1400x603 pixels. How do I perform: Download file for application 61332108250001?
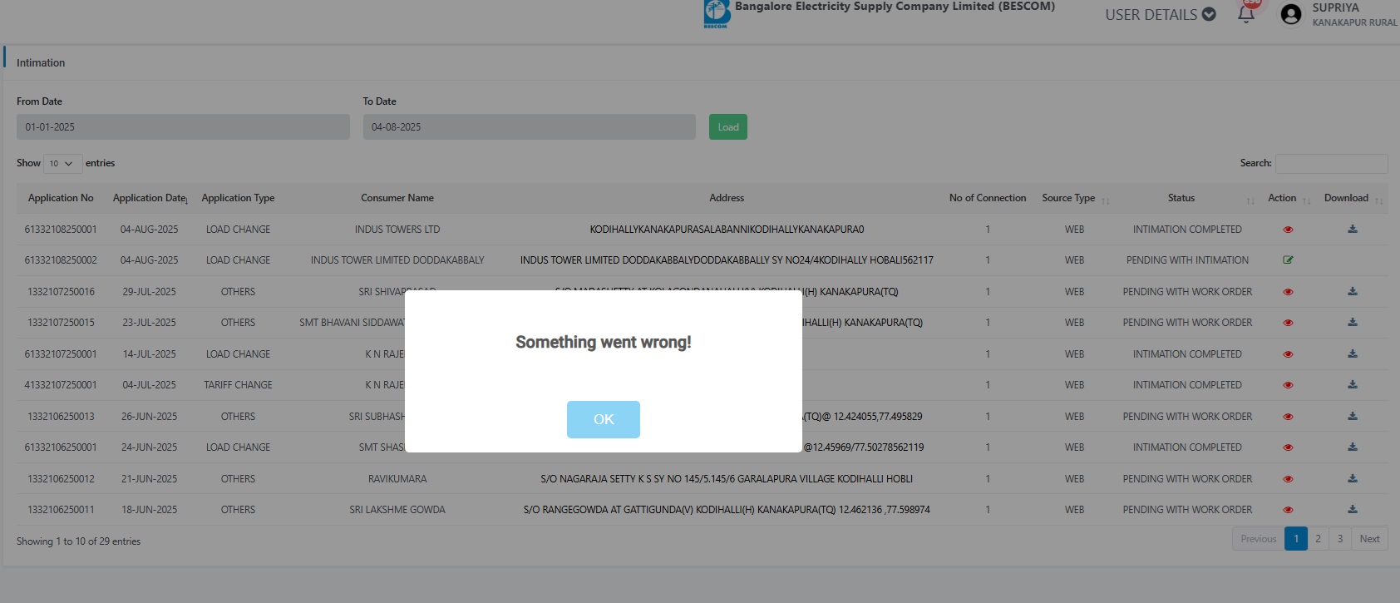click(x=1353, y=229)
